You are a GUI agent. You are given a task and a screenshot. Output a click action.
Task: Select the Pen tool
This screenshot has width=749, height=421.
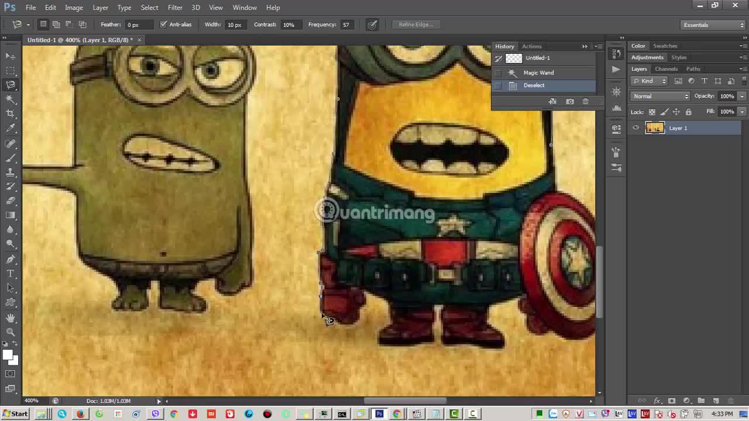click(11, 259)
